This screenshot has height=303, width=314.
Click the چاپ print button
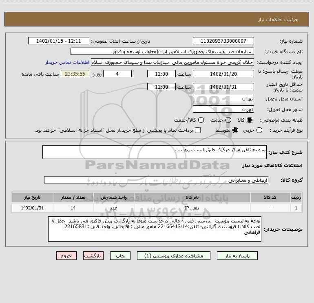click(x=120, y=256)
